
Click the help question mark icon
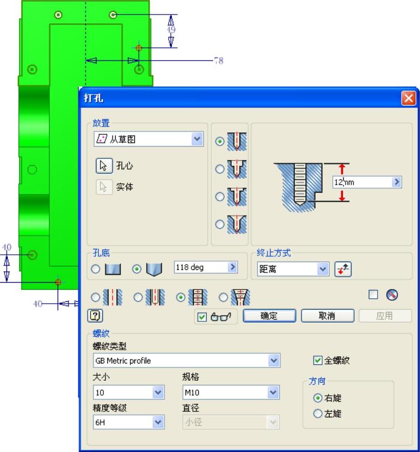pos(95,315)
